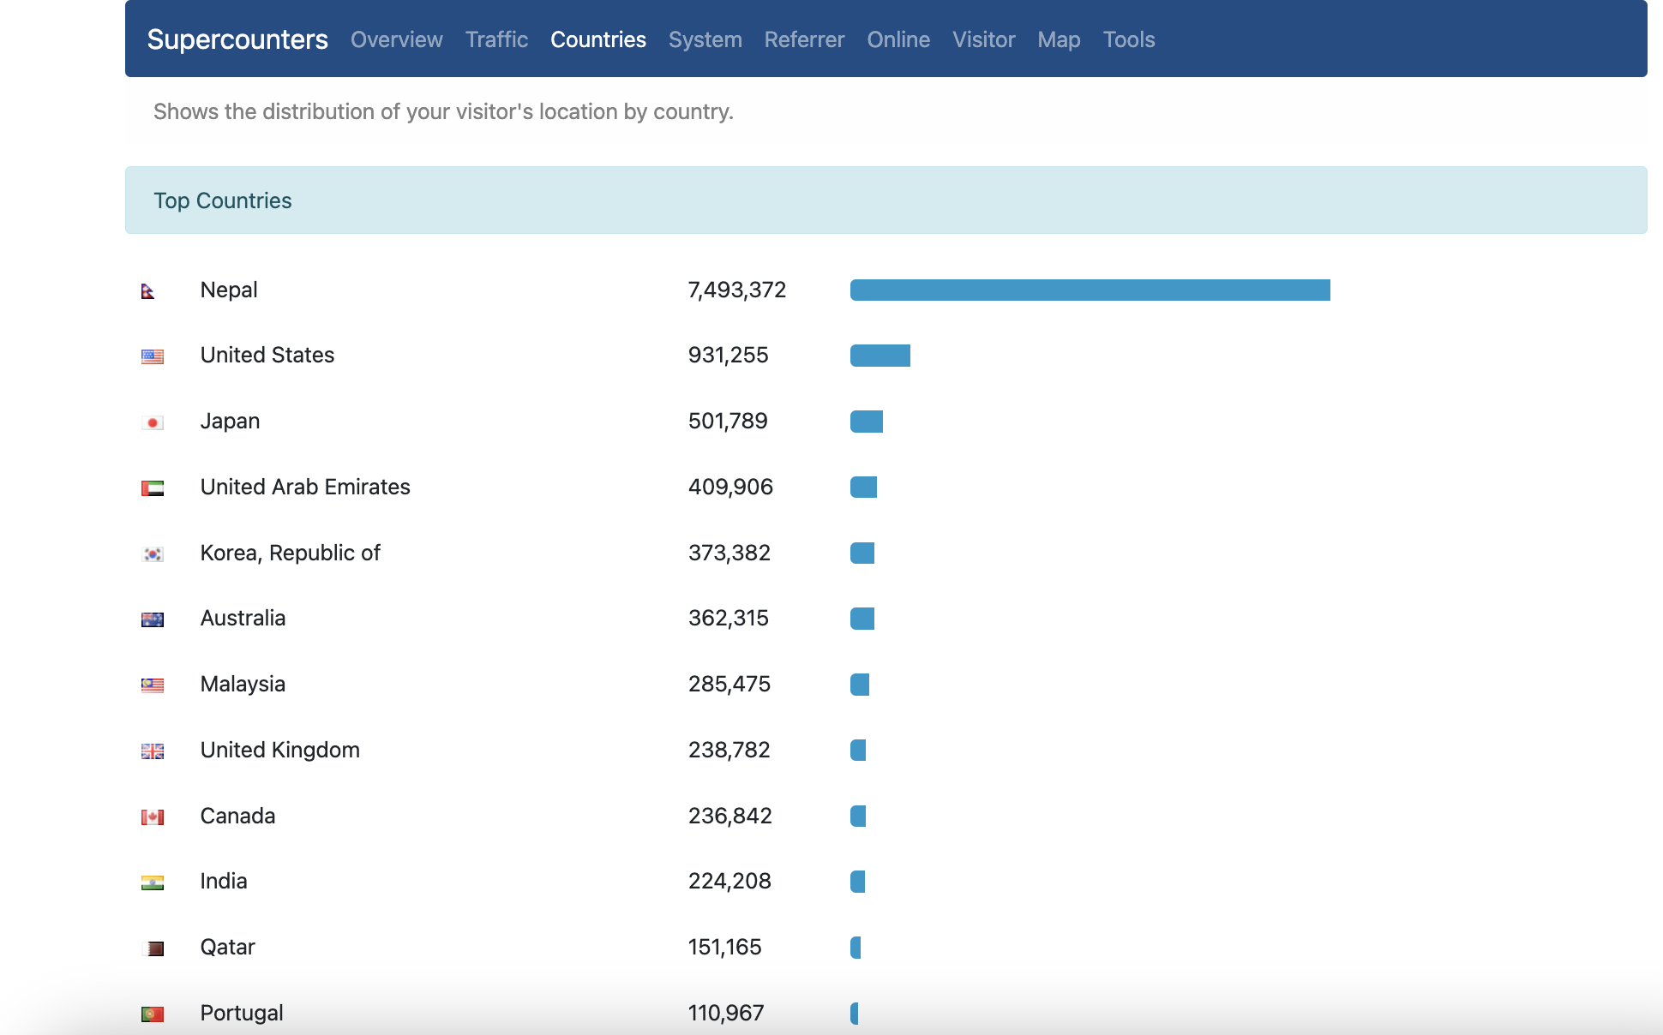
Task: Click the Qatar flag icon
Action: click(153, 948)
